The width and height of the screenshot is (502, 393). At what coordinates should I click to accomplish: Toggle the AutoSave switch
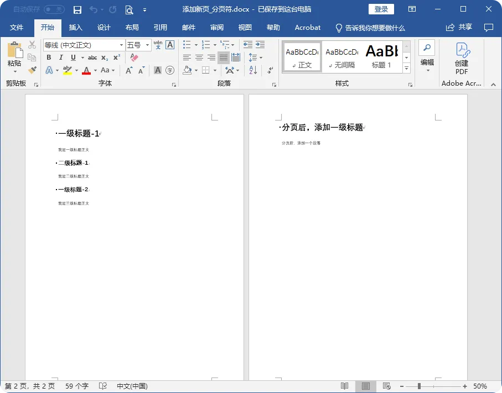(x=54, y=9)
